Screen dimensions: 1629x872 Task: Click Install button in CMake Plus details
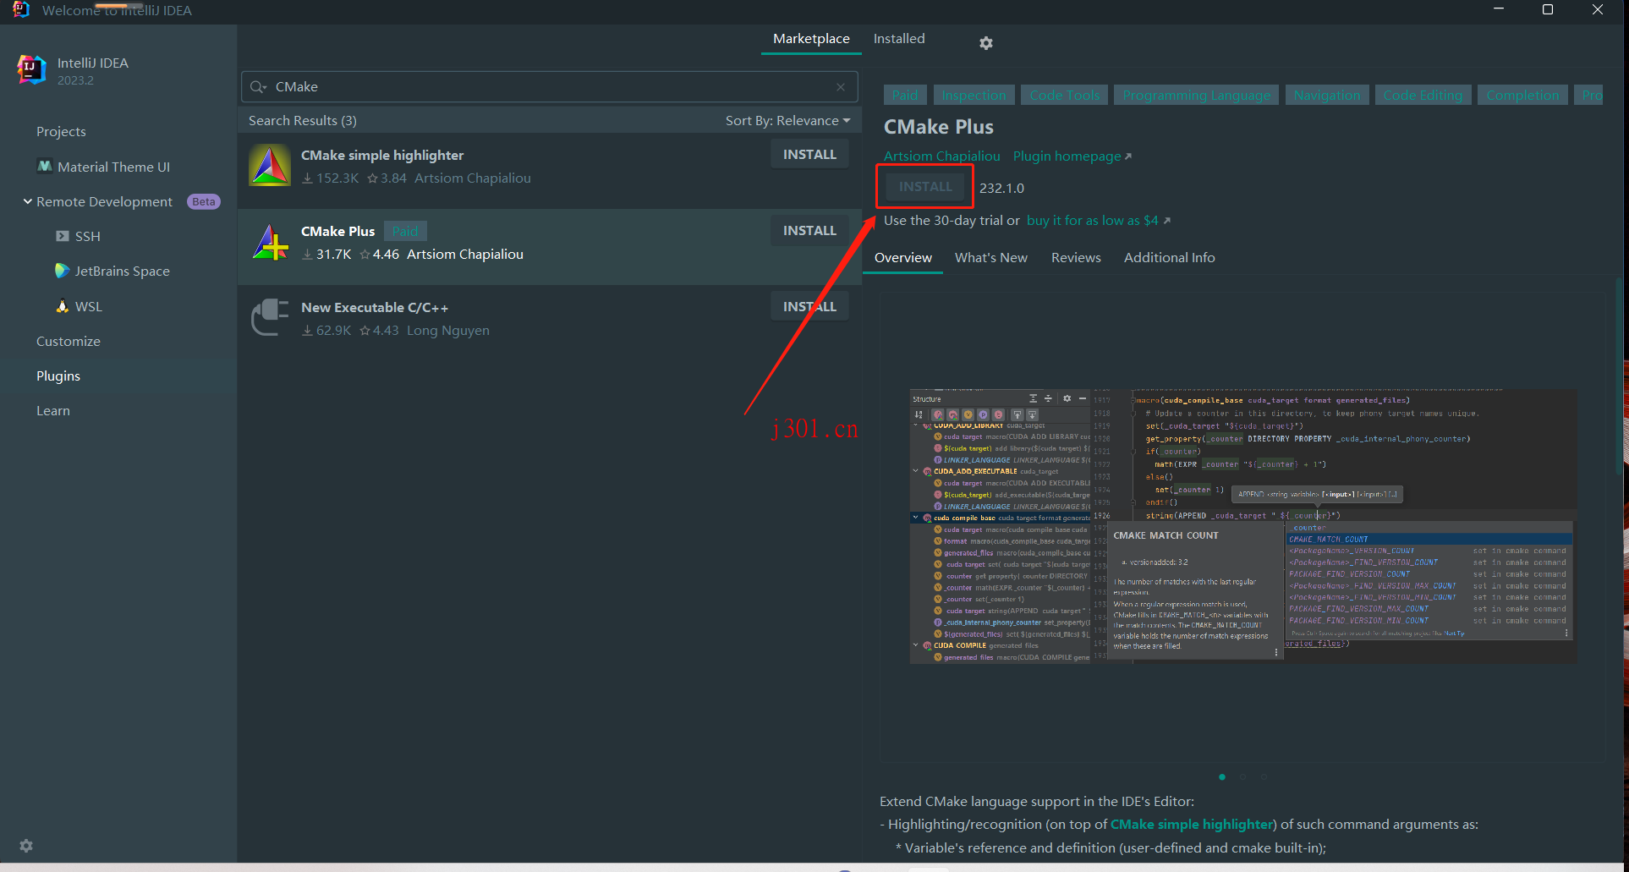coord(925,187)
